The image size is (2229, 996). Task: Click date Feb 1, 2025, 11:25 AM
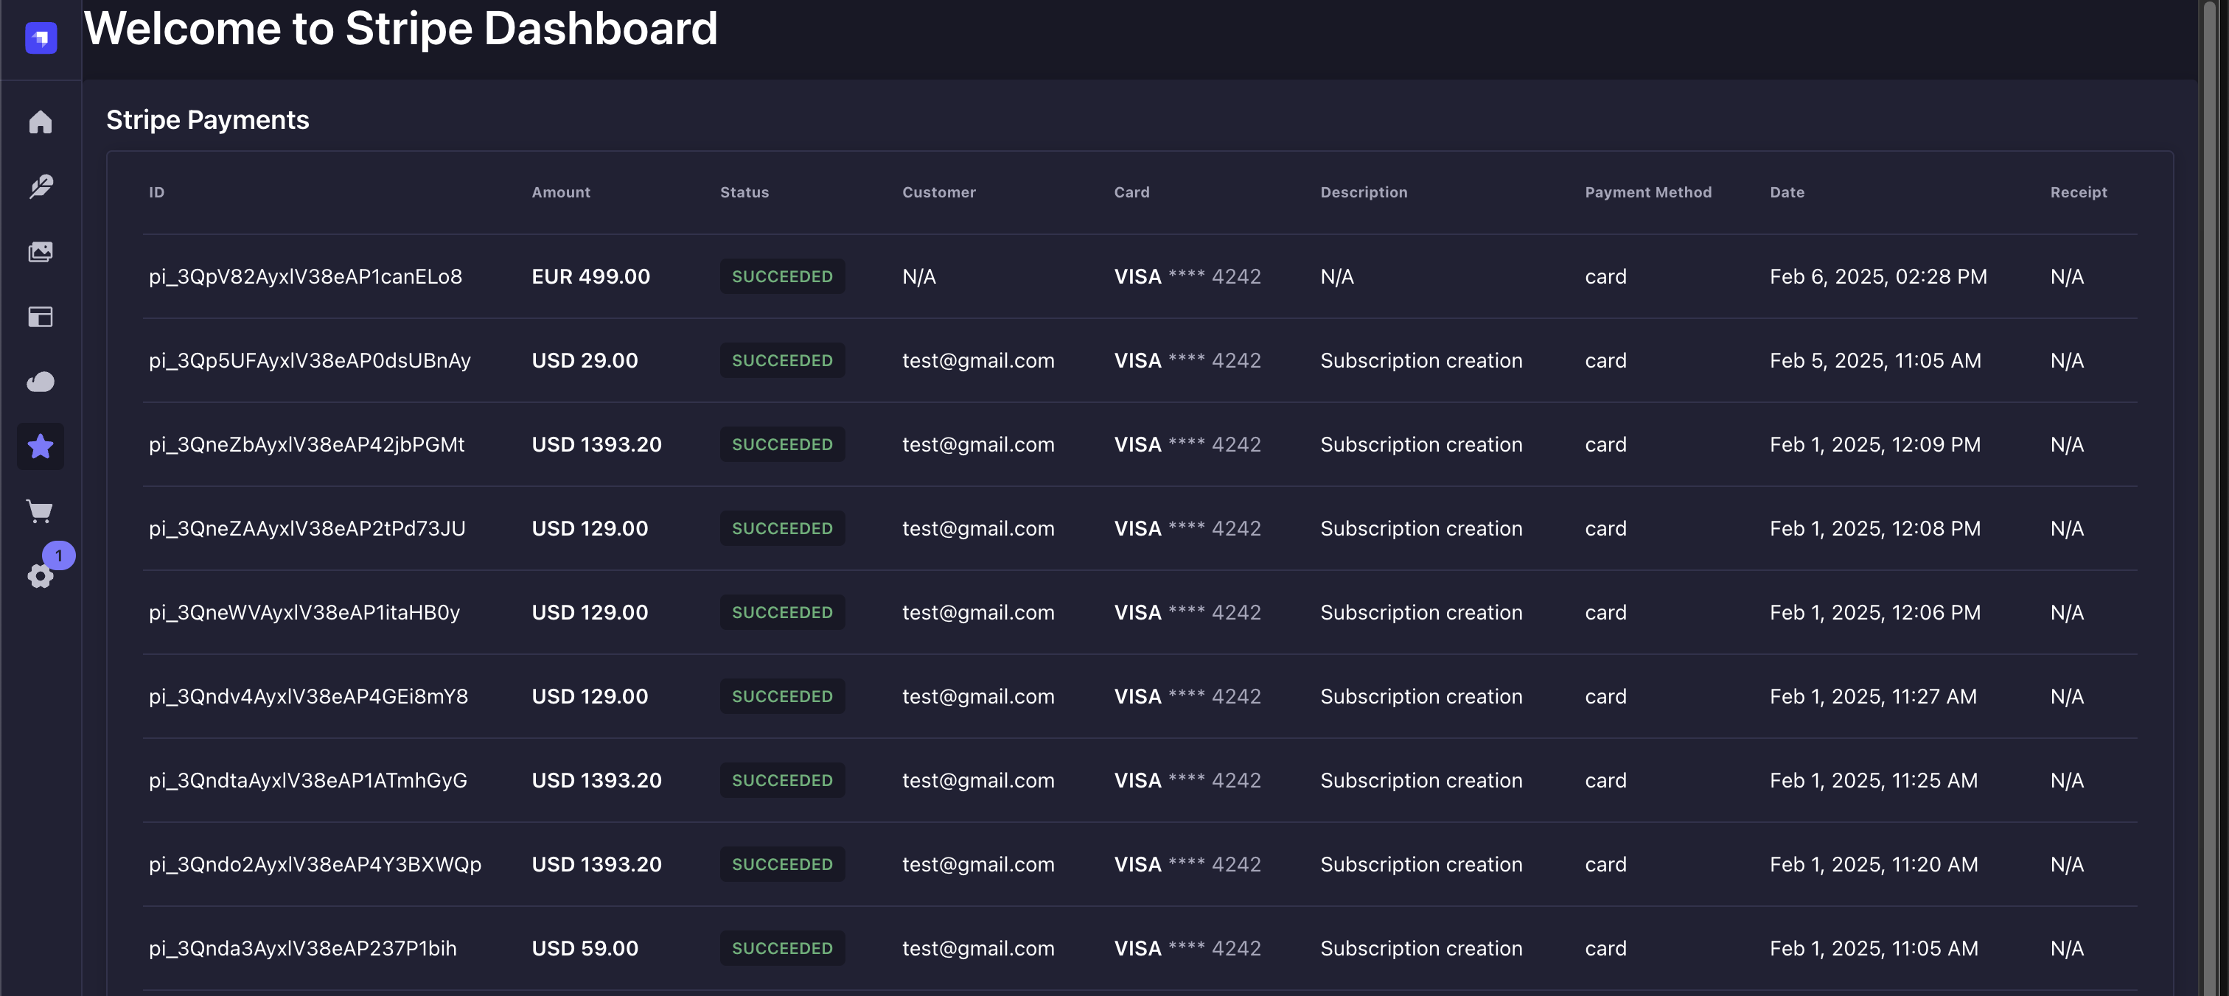pos(1874,780)
